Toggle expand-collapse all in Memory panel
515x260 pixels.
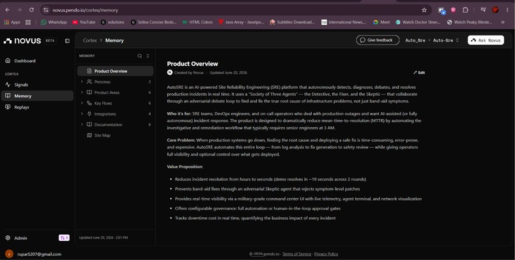(148, 56)
